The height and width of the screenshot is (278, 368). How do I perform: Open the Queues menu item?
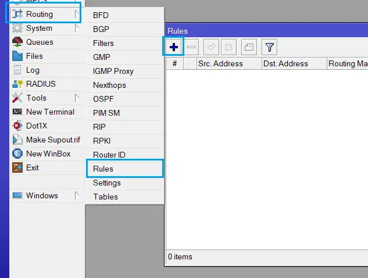[x=40, y=42]
